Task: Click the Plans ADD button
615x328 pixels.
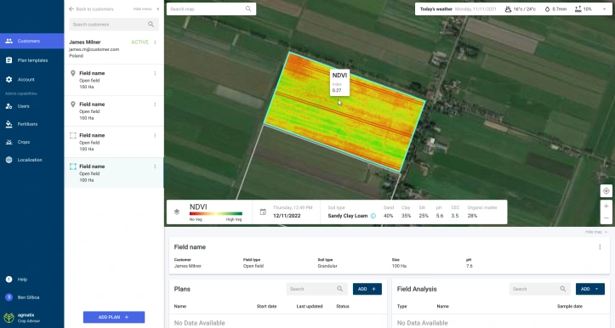Action: (x=367, y=289)
